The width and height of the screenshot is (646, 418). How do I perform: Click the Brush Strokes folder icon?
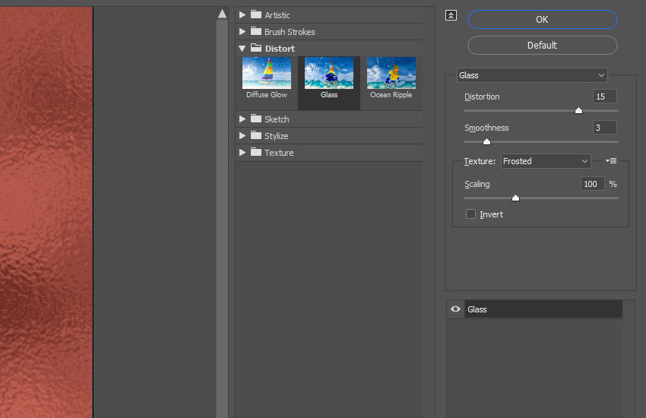point(256,31)
